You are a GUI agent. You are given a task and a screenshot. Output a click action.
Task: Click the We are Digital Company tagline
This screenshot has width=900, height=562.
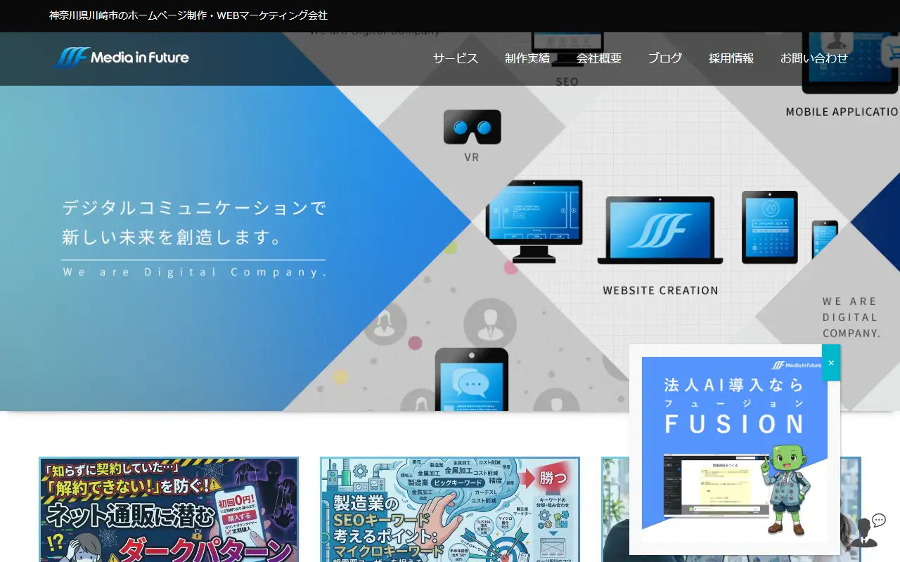195,272
